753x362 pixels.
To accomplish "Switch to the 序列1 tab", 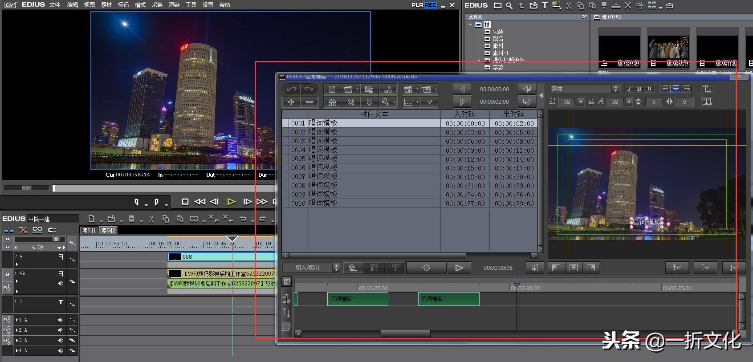I will [x=89, y=230].
